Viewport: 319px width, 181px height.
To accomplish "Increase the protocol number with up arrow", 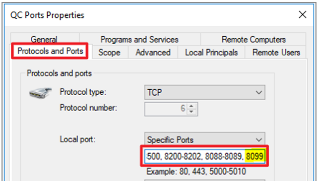I will (x=191, y=106).
